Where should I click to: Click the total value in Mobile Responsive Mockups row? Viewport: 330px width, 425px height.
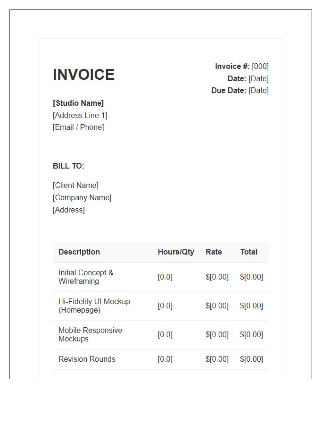pyautogui.click(x=252, y=334)
